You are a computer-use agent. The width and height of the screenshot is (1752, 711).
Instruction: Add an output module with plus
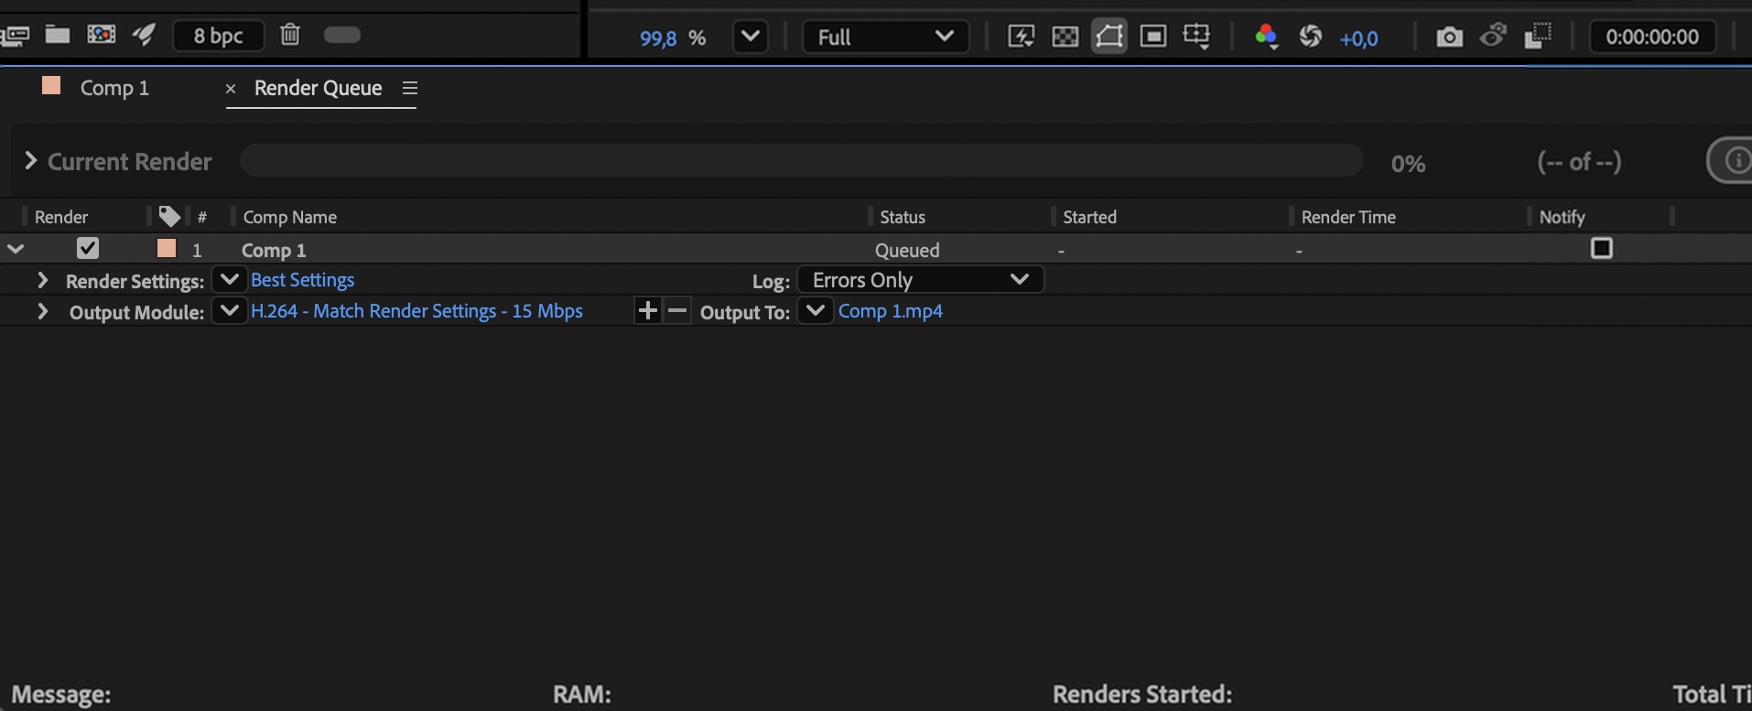(647, 311)
